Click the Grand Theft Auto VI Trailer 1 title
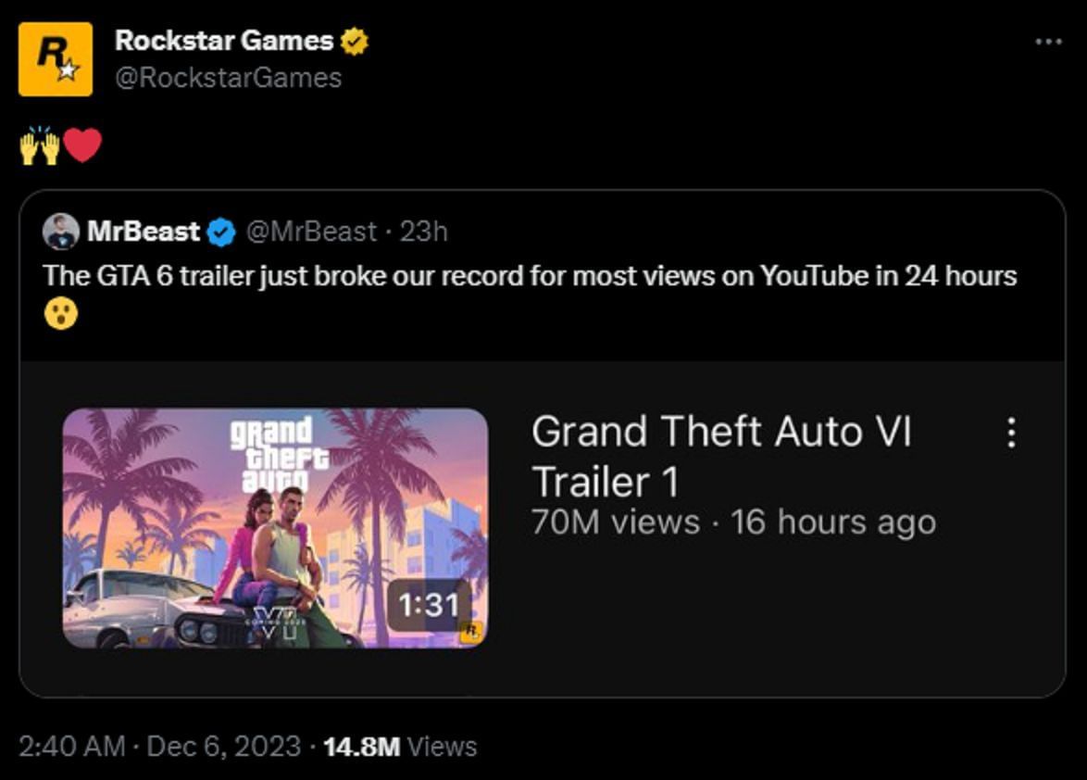 point(720,456)
